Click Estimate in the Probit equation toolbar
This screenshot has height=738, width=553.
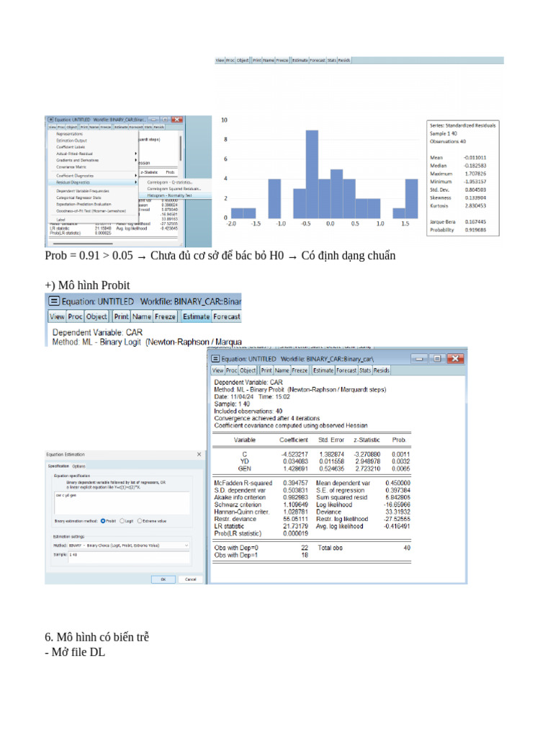click(323, 370)
